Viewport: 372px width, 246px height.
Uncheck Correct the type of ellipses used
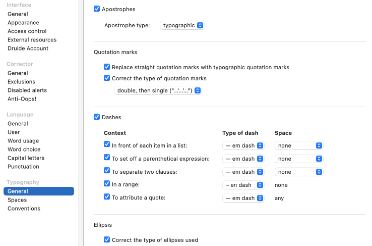point(107,240)
